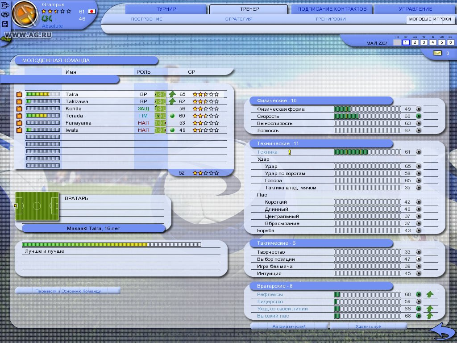Click the green dot in Terada row
457x343 pixels.
(172, 116)
